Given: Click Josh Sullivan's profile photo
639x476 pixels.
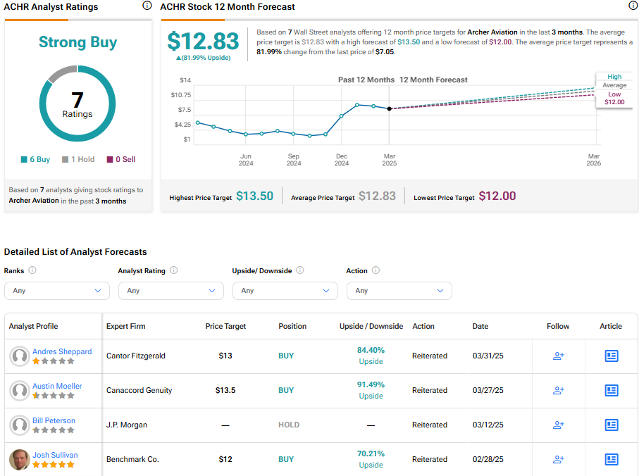Looking at the screenshot, I should (x=20, y=460).
